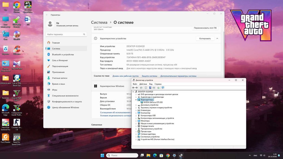Screen dimensions: 283x159
Task: Open Task View from the taskbar
Action: [x=142, y=155]
